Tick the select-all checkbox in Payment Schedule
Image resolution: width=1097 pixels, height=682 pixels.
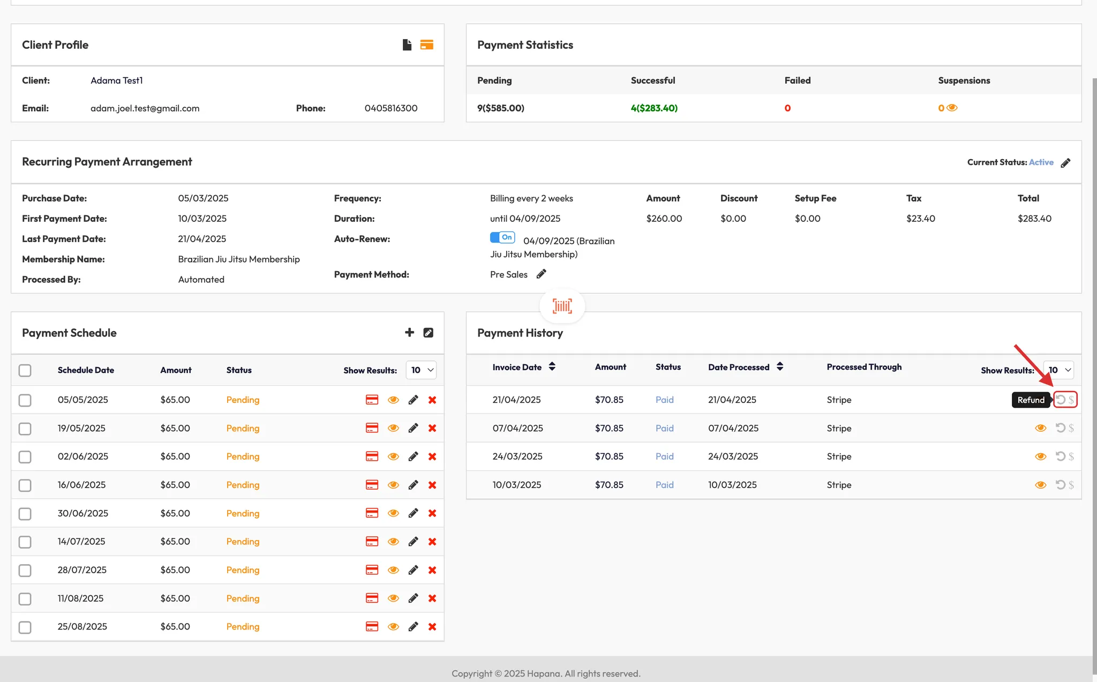tap(25, 371)
